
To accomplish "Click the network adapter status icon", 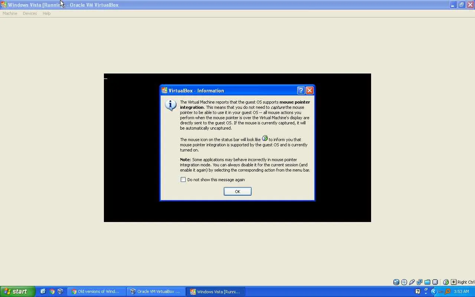I will click(420, 282).
